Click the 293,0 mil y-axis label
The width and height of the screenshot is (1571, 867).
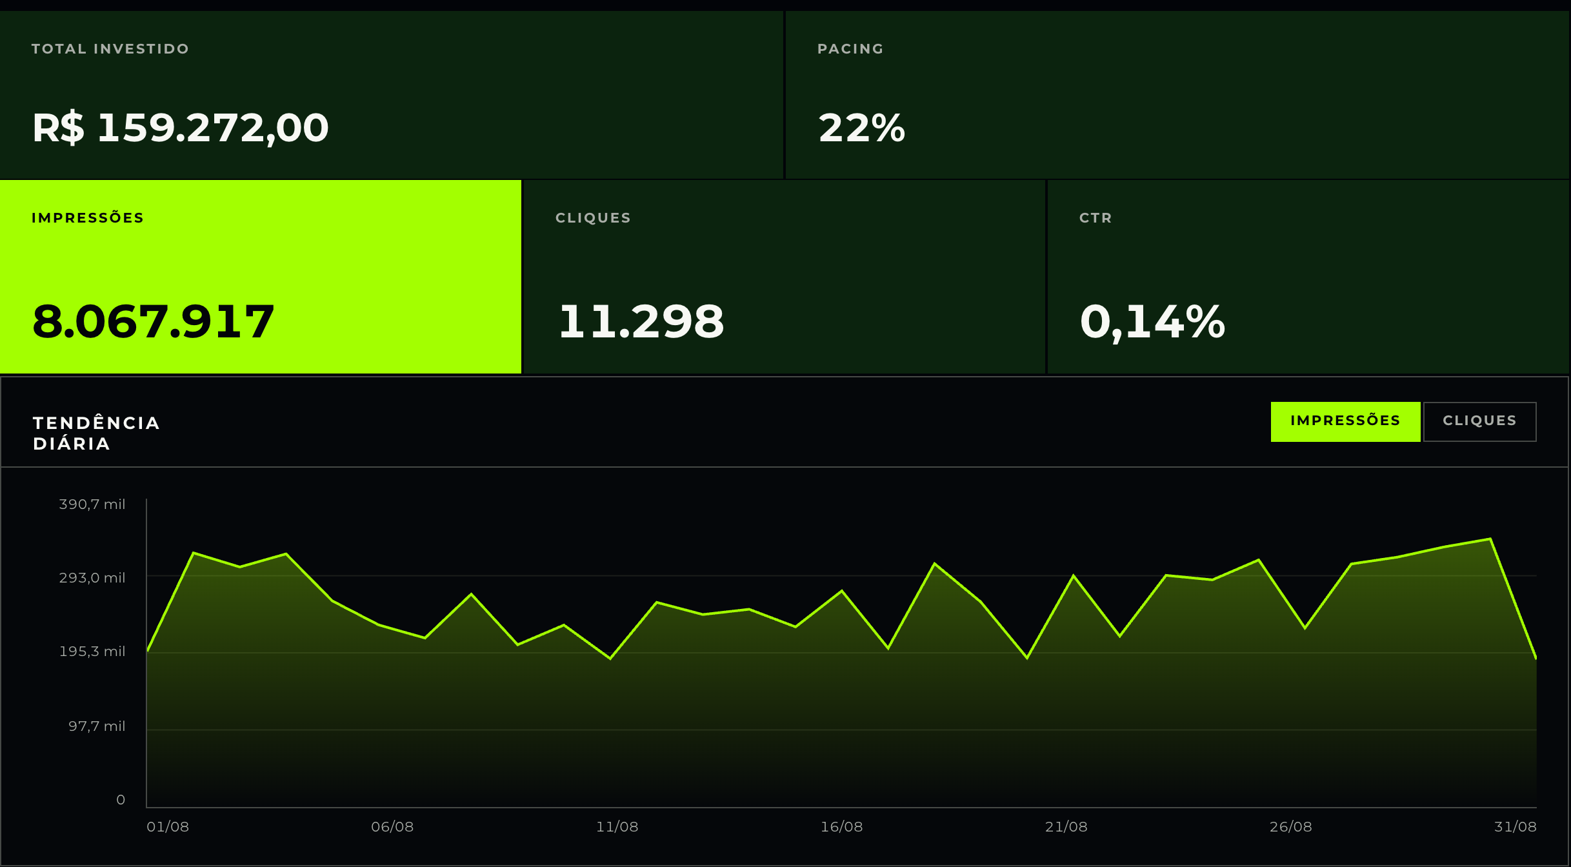pos(92,578)
